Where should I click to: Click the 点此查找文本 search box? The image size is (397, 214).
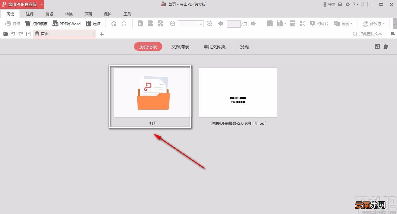367,34
